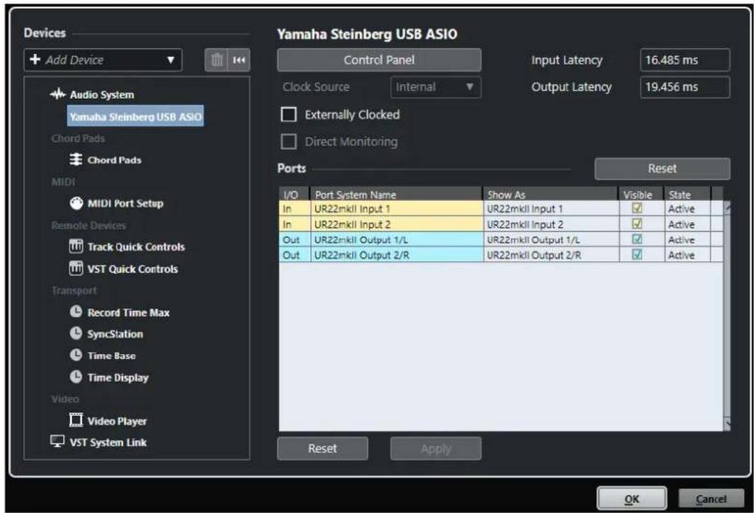Image resolution: width=754 pixels, height=513 pixels.
Task: Click Show As cell UR22mkII Input 1
Action: click(551, 209)
